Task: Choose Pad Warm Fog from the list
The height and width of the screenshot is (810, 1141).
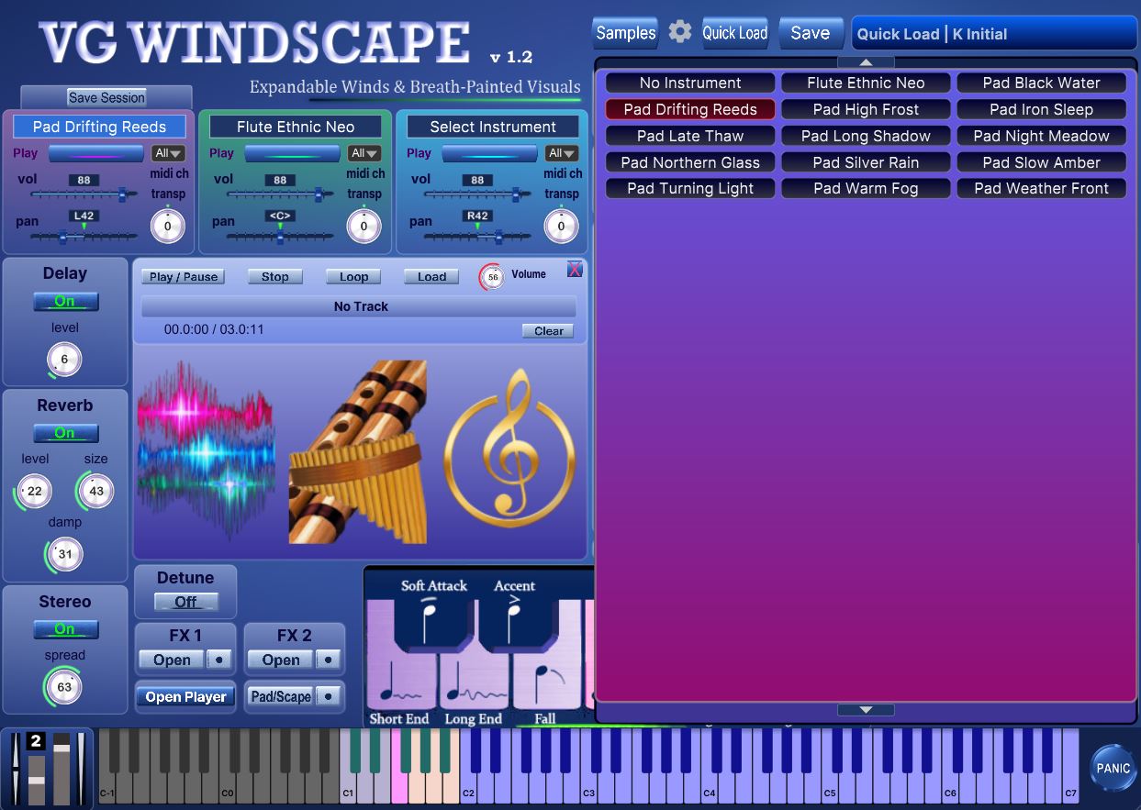Action: click(x=866, y=188)
